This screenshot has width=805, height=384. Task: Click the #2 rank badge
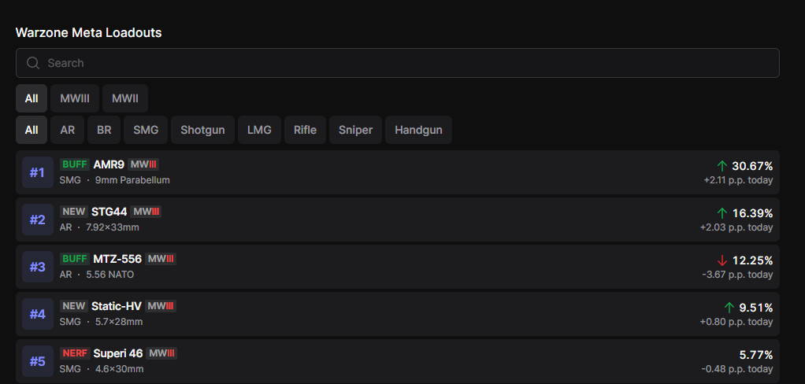tap(38, 220)
